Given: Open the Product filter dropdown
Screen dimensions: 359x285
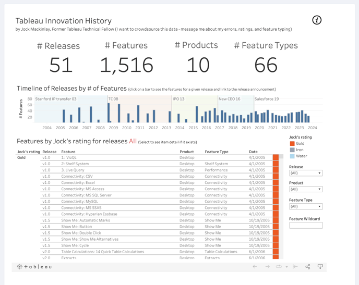Looking at the screenshot, I should pyautogui.click(x=306, y=189).
